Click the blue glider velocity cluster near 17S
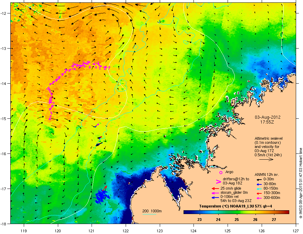The image size is (303, 234). 102,196
